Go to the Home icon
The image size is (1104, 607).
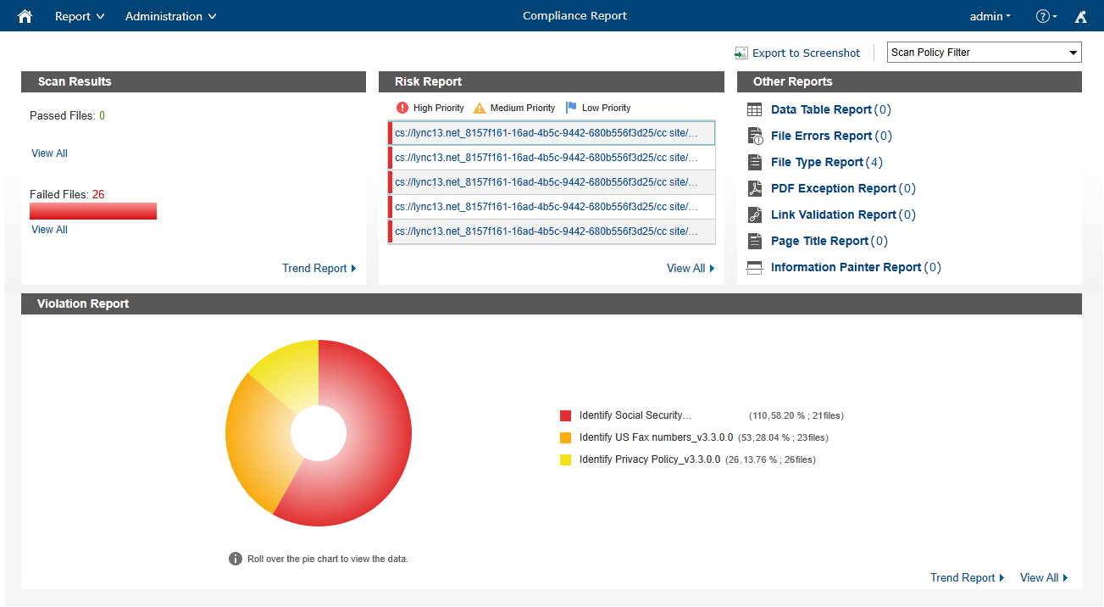click(x=25, y=16)
